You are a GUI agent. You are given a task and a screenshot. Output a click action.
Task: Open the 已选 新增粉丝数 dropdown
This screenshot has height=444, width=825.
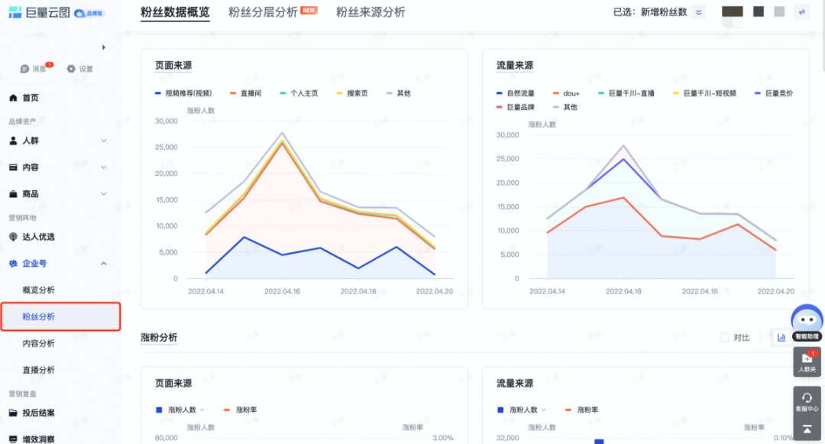pos(699,11)
